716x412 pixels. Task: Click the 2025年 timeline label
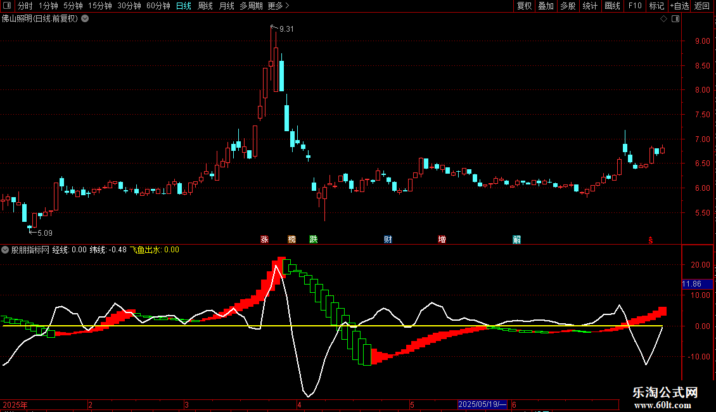click(x=15, y=405)
